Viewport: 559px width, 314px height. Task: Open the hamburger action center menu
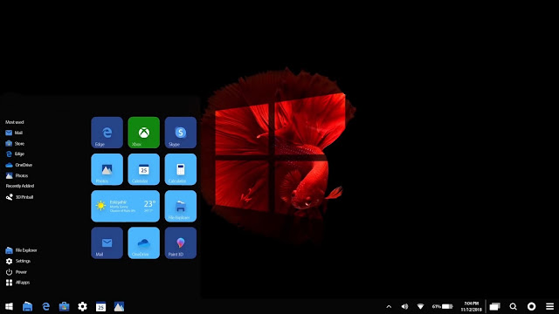tap(549, 306)
